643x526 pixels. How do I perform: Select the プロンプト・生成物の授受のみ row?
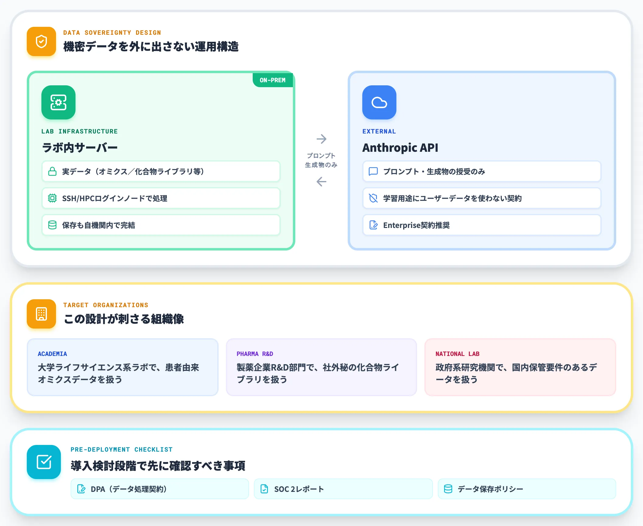coord(482,172)
